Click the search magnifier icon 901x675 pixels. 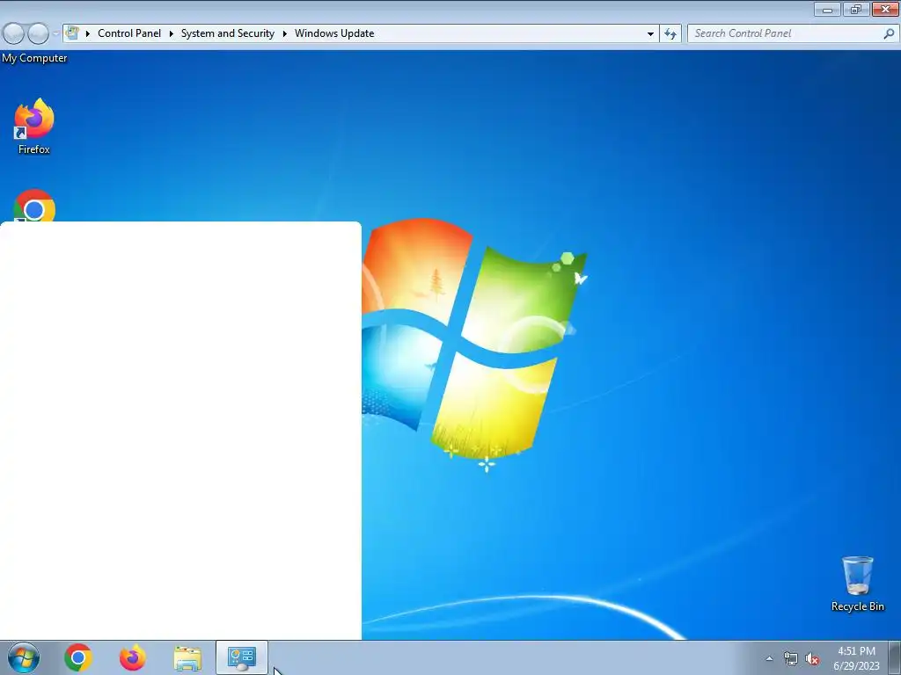[x=889, y=33]
